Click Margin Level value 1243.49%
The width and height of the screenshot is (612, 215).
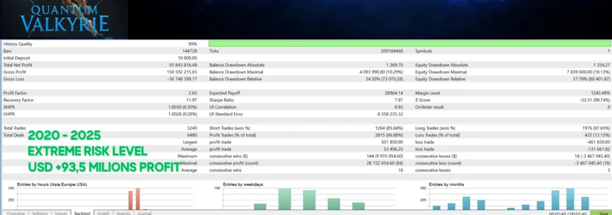tap(601, 93)
